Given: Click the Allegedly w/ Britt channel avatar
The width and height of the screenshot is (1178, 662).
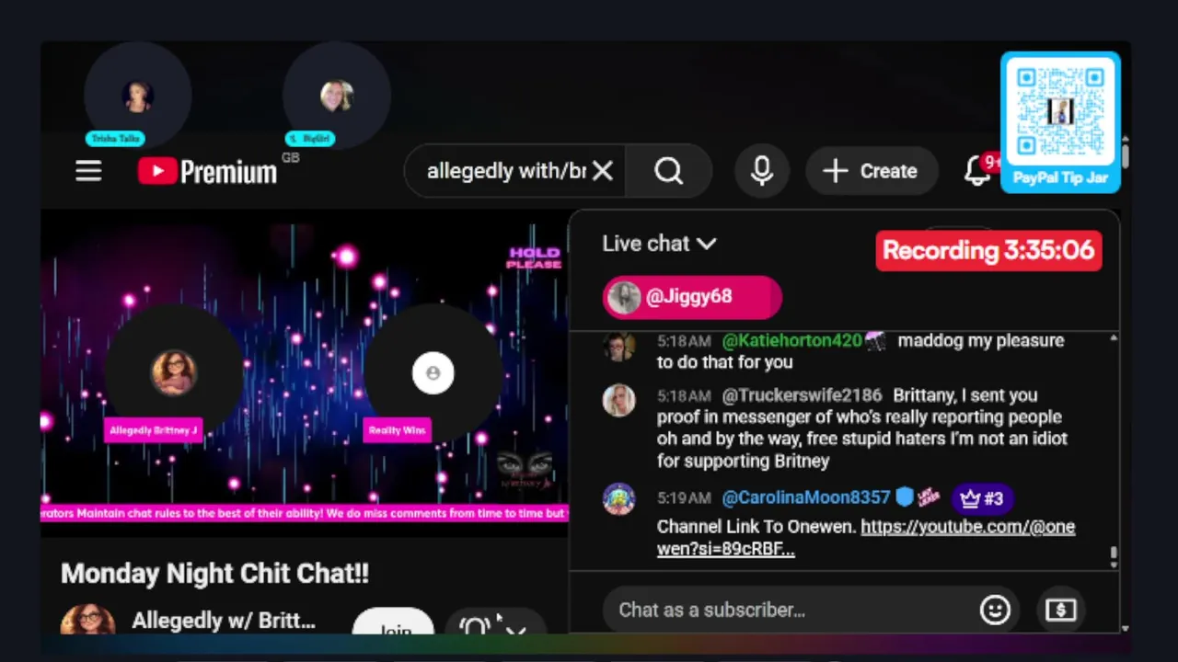Looking at the screenshot, I should 88,622.
